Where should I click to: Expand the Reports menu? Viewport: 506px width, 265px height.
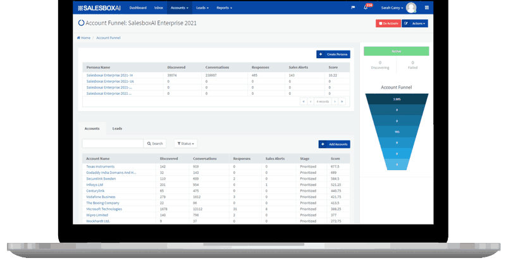225,8
